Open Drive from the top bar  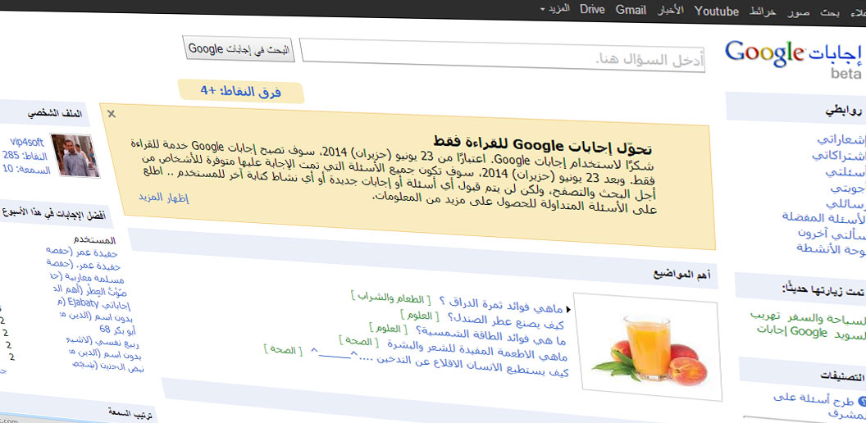(592, 9)
